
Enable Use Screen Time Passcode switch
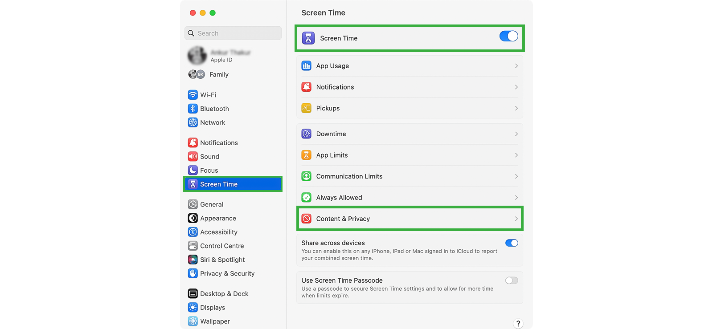[x=512, y=280]
